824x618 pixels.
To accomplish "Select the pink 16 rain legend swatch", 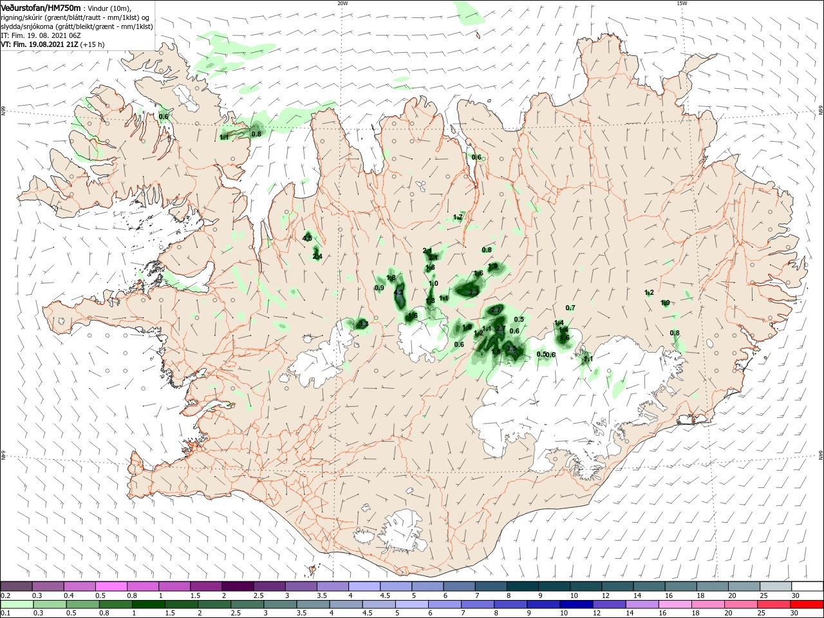I will 675,605.
